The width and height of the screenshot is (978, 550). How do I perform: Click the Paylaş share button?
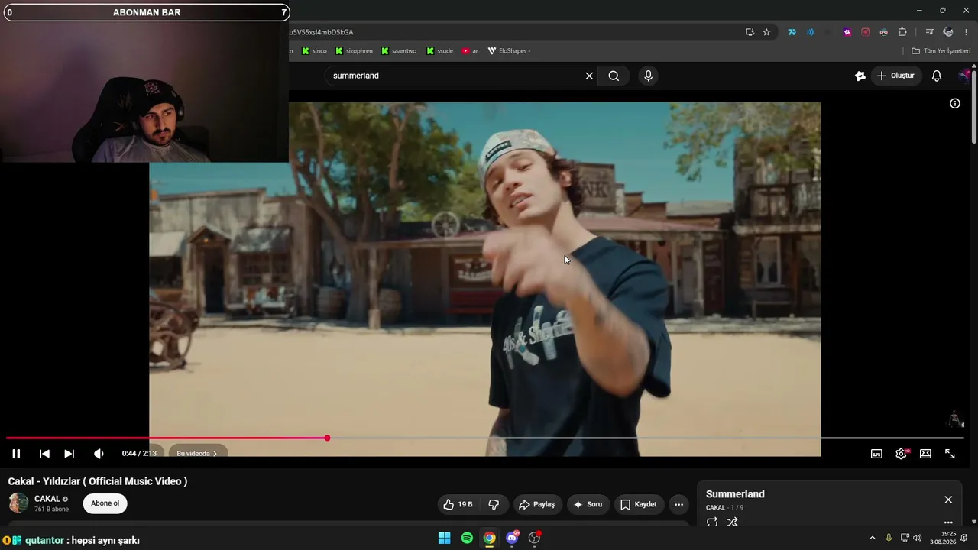536,504
